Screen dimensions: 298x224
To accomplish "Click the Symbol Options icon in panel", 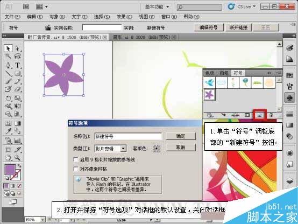I will [x=247, y=115].
